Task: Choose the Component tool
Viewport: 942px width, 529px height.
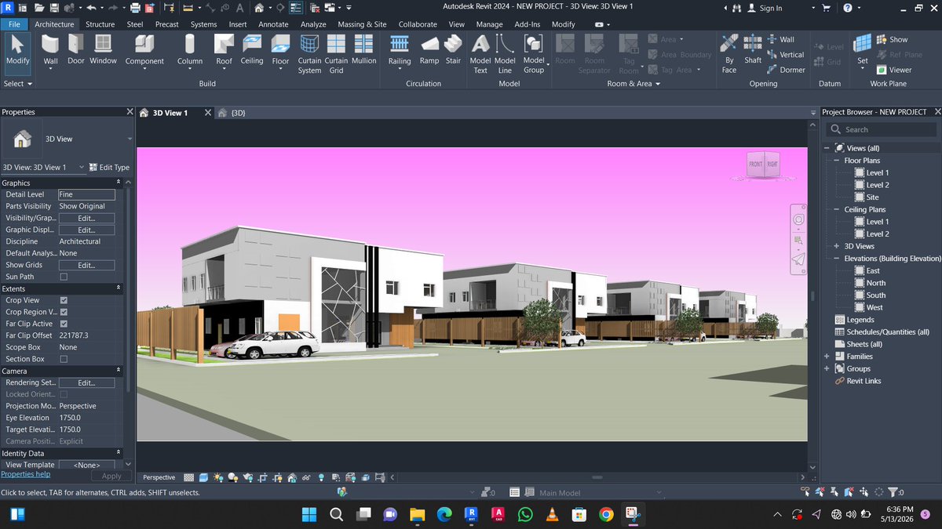Action: 144,50
